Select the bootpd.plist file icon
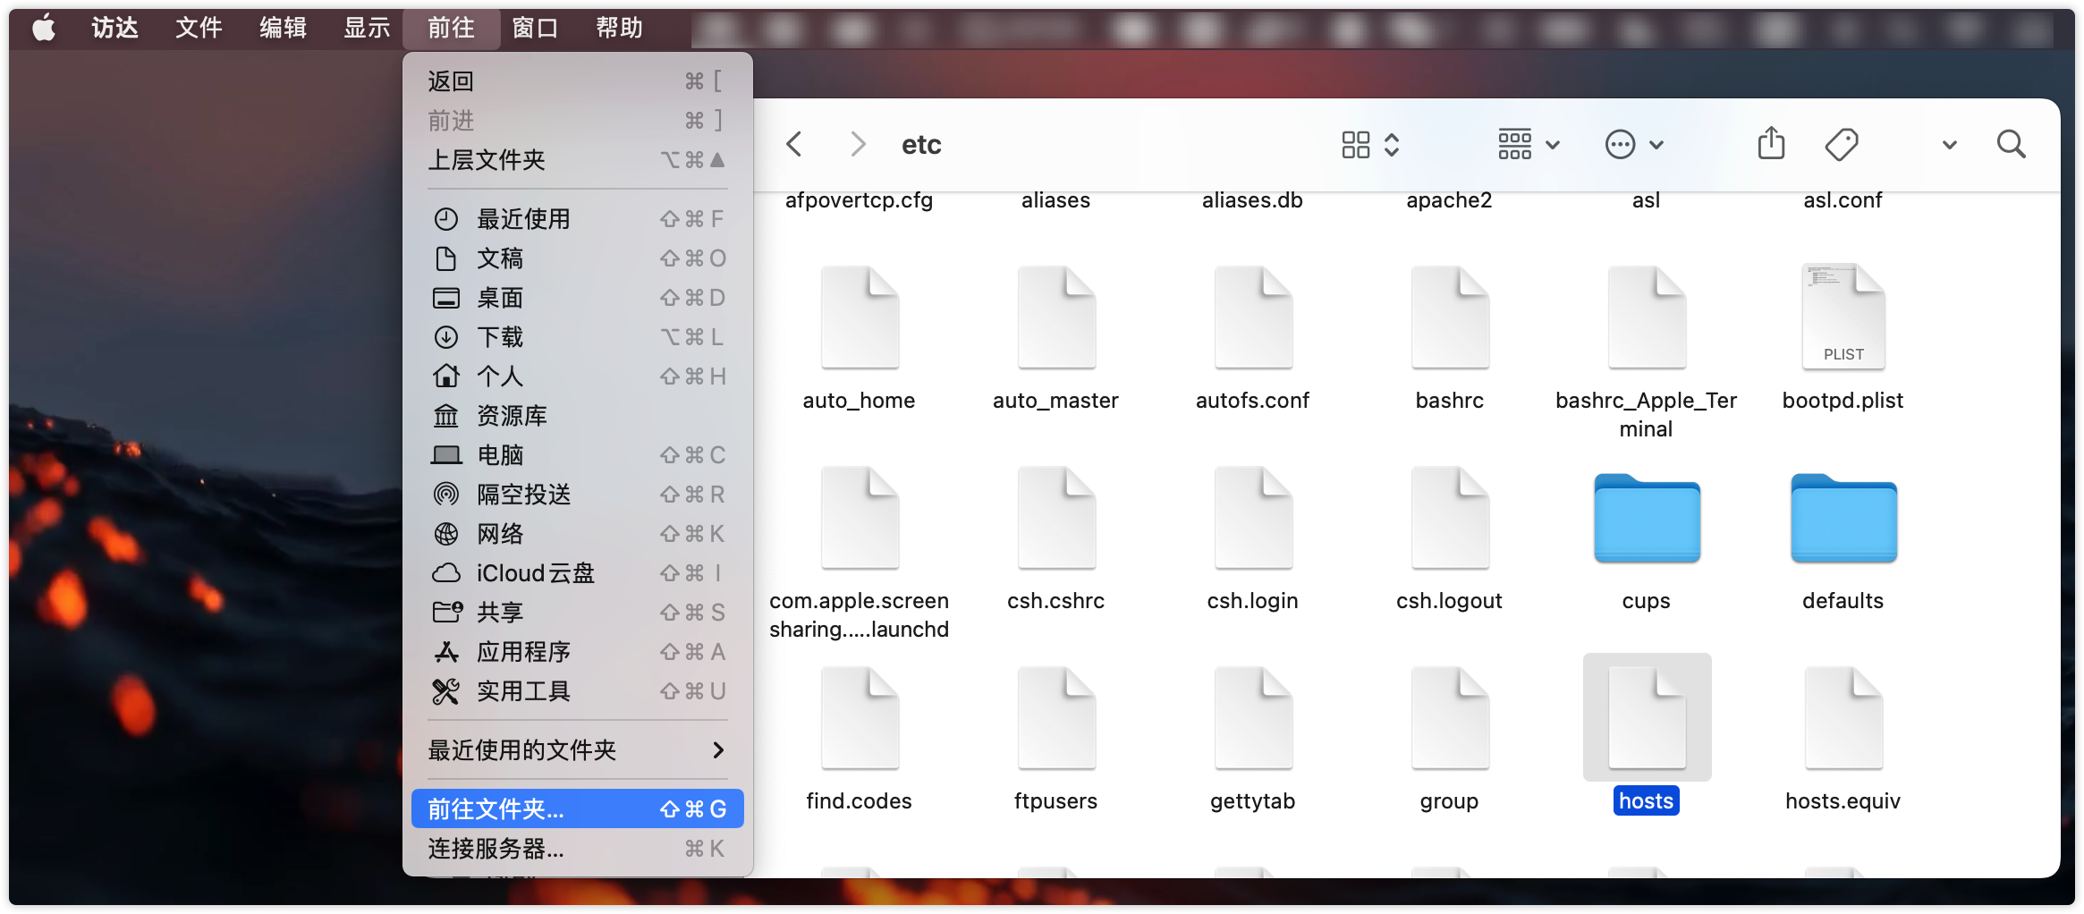 coord(1843,318)
